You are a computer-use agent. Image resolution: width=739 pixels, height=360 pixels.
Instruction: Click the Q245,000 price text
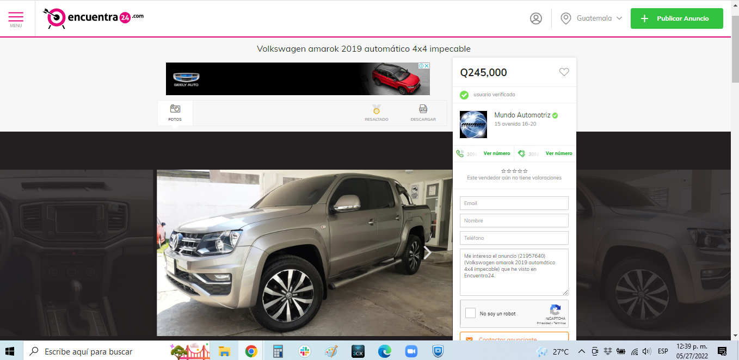(x=483, y=72)
